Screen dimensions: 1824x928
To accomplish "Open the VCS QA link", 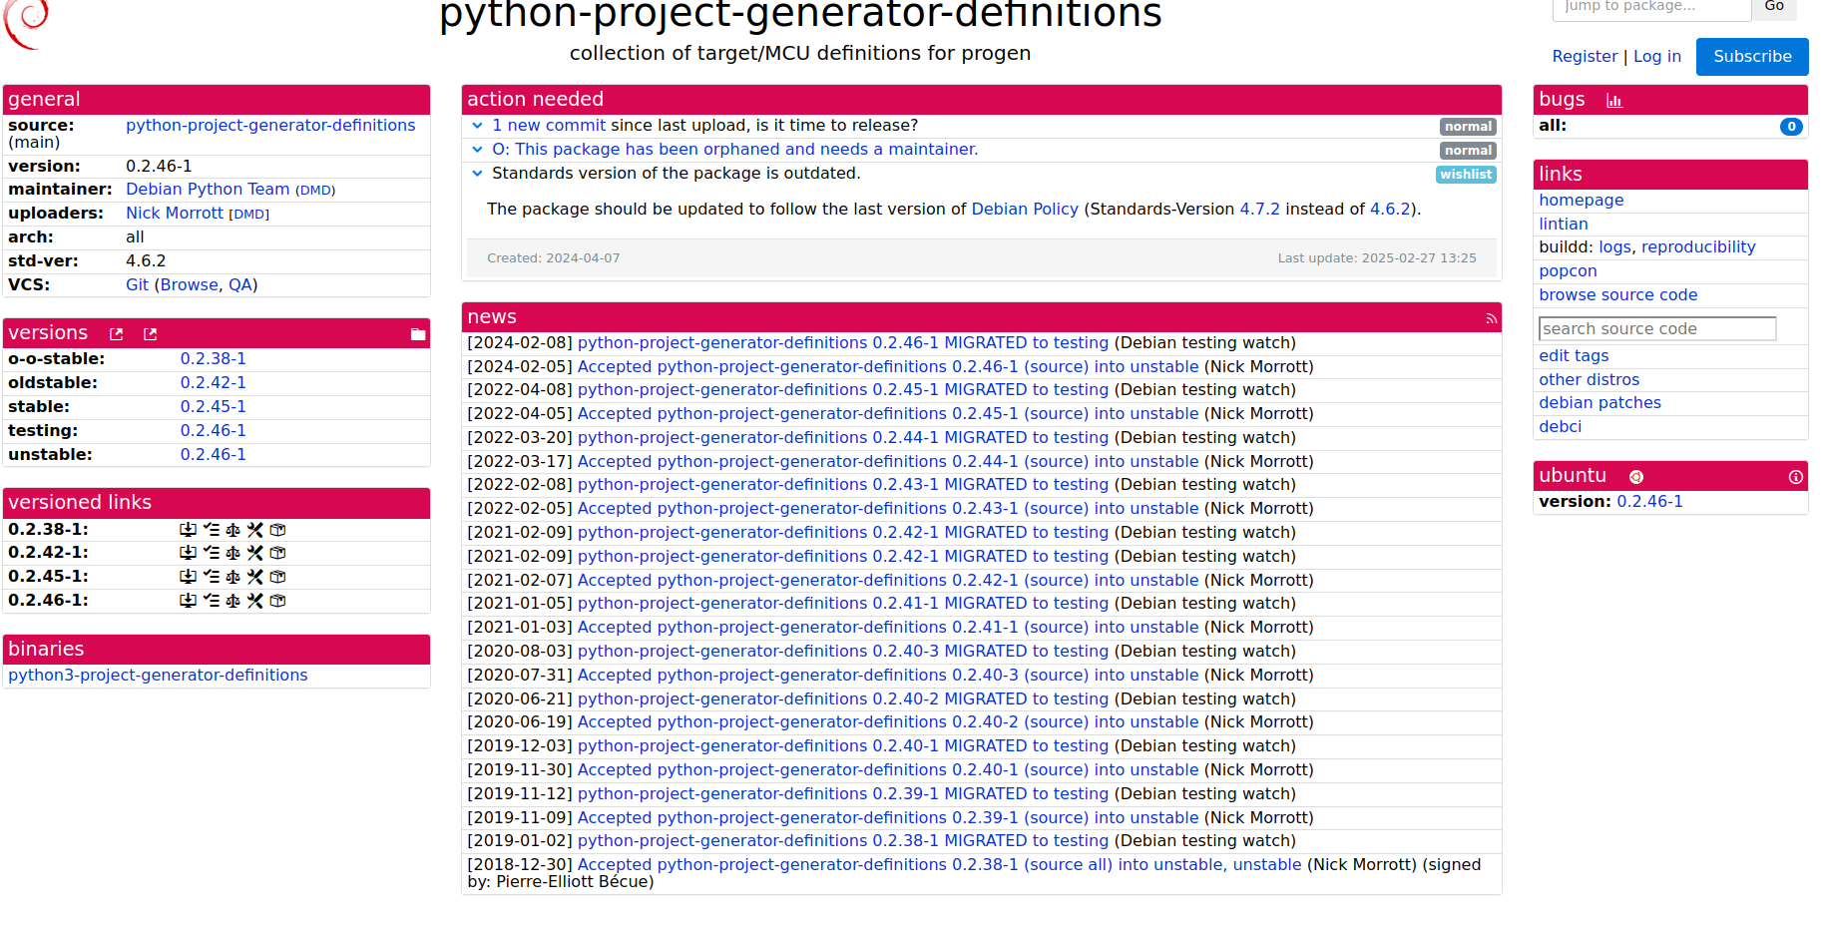I will (240, 285).
